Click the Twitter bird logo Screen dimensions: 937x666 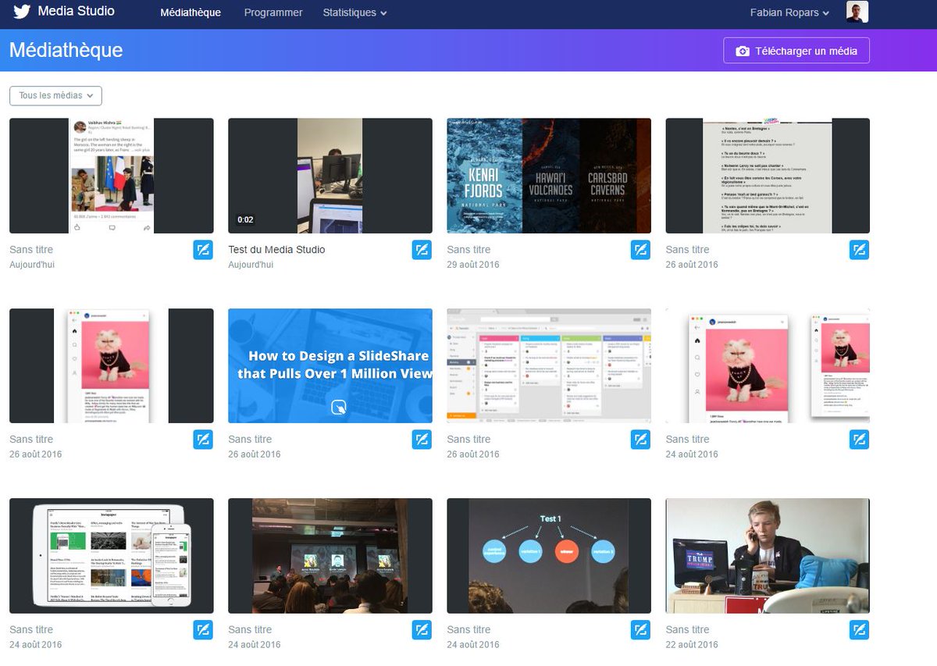(x=21, y=12)
